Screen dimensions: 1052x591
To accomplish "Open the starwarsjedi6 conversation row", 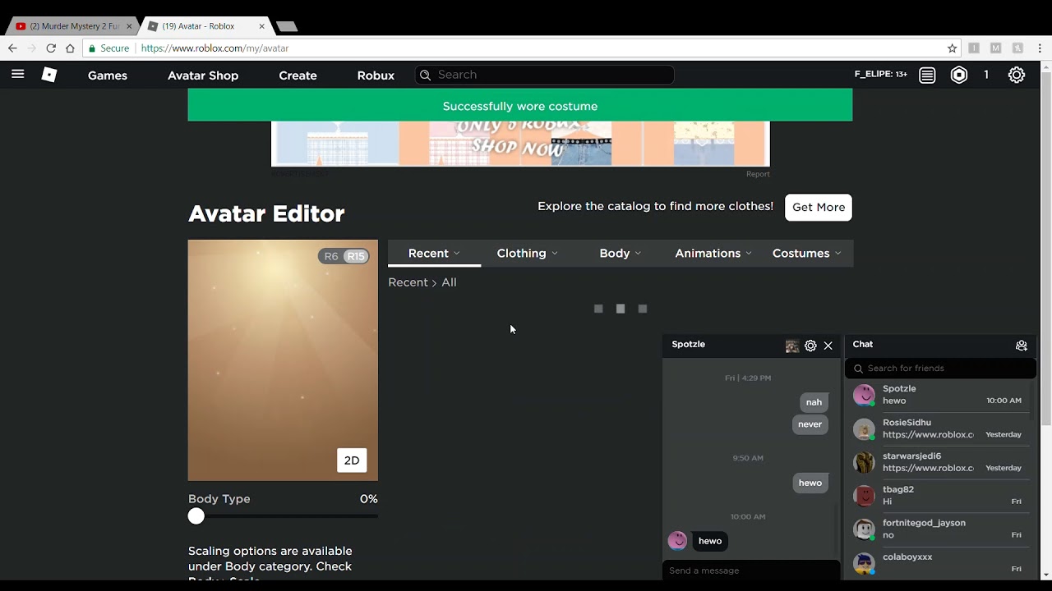I will pyautogui.click(x=940, y=462).
